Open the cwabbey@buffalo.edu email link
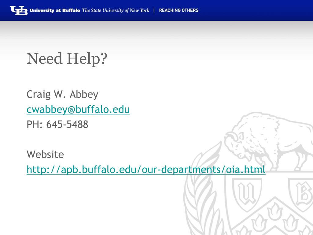The width and height of the screenshot is (313, 235). click(78, 110)
